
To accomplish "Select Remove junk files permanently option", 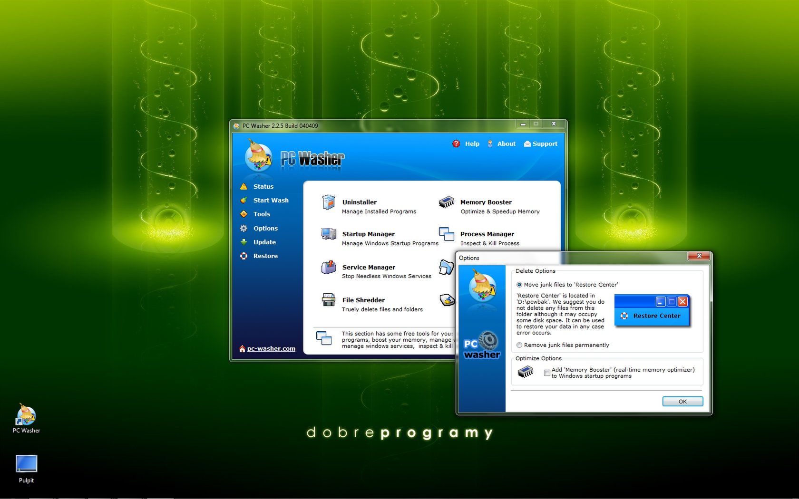I will click(519, 345).
